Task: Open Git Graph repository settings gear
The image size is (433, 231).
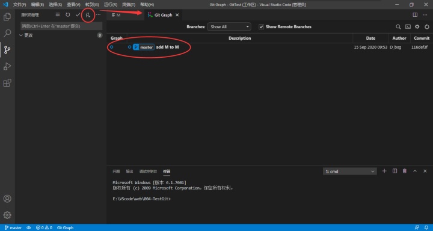Action: tap(417, 27)
